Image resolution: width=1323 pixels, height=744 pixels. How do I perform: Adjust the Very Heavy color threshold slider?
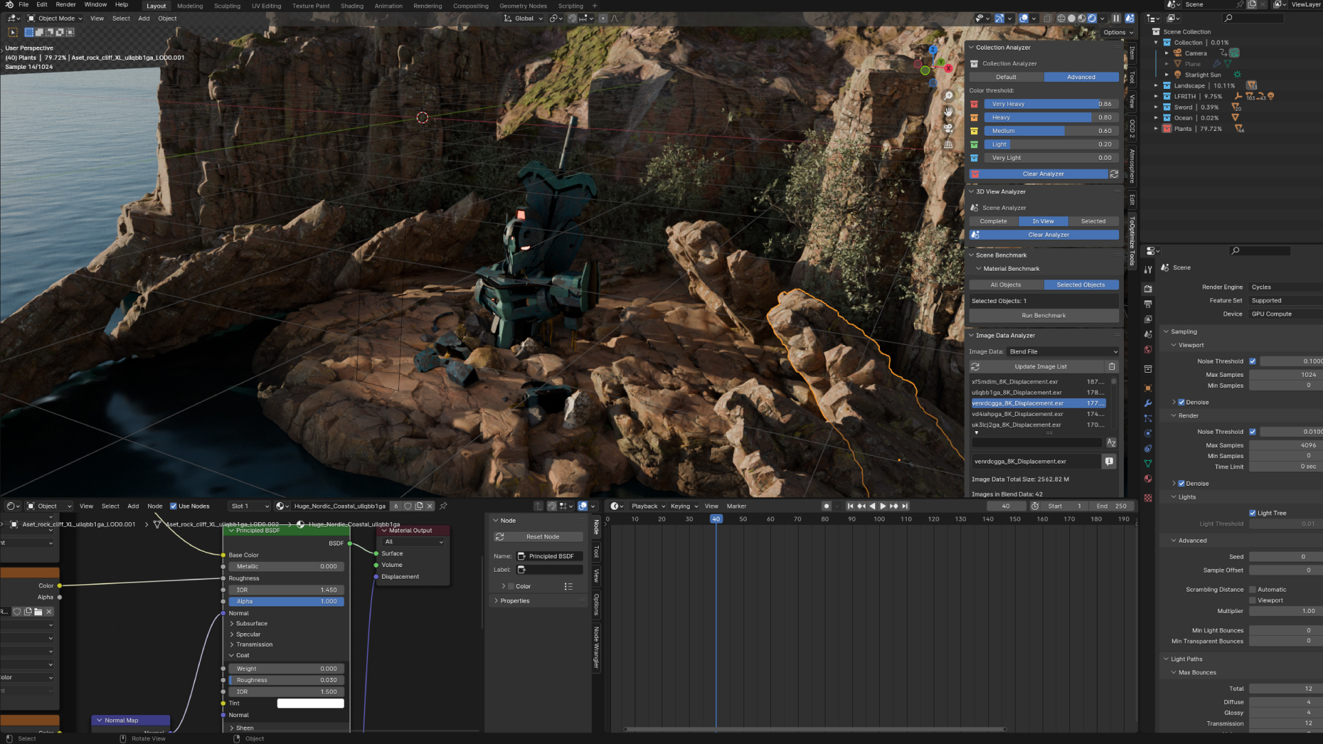(1050, 104)
